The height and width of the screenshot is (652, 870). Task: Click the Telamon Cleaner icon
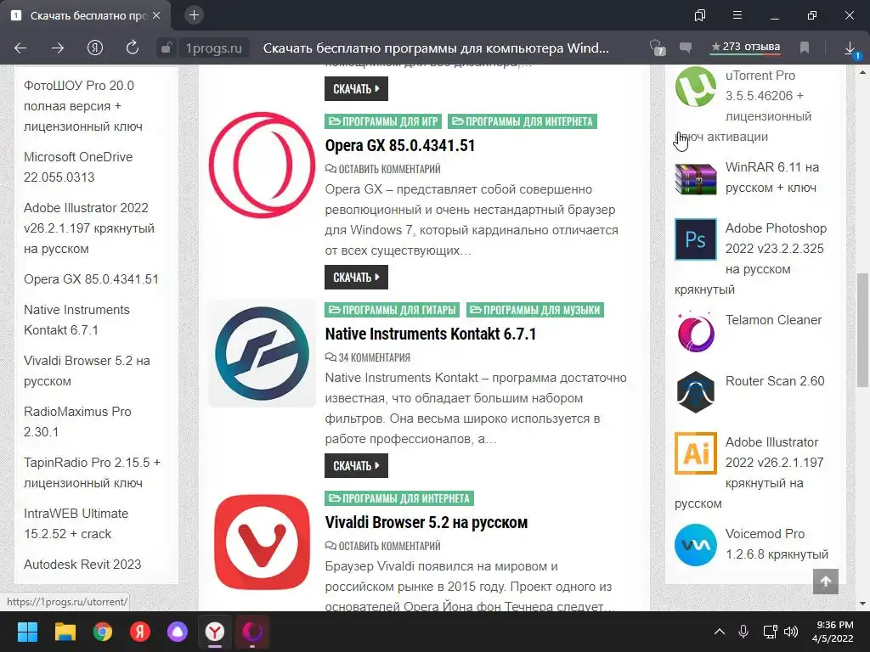696,332
